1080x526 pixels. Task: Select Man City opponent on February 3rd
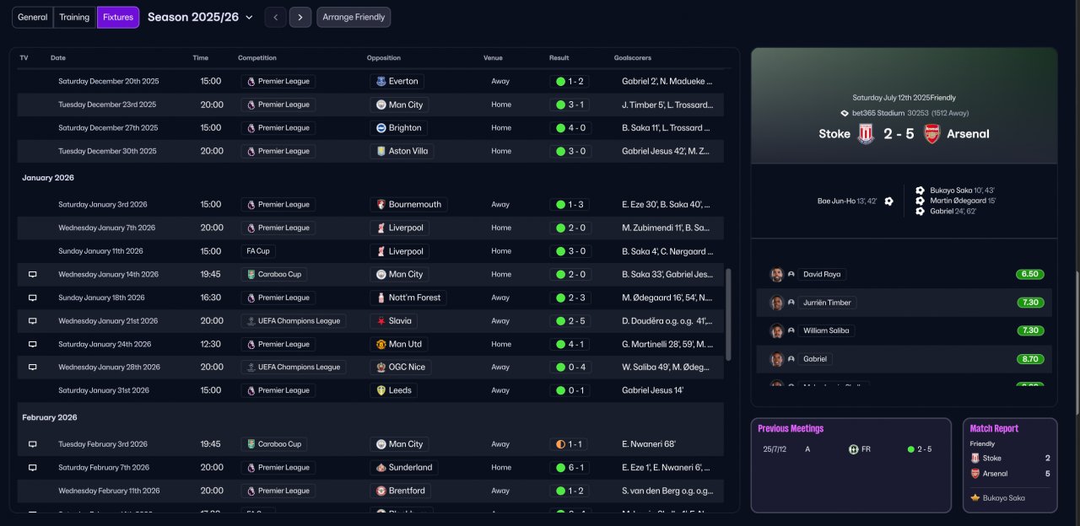(400, 444)
